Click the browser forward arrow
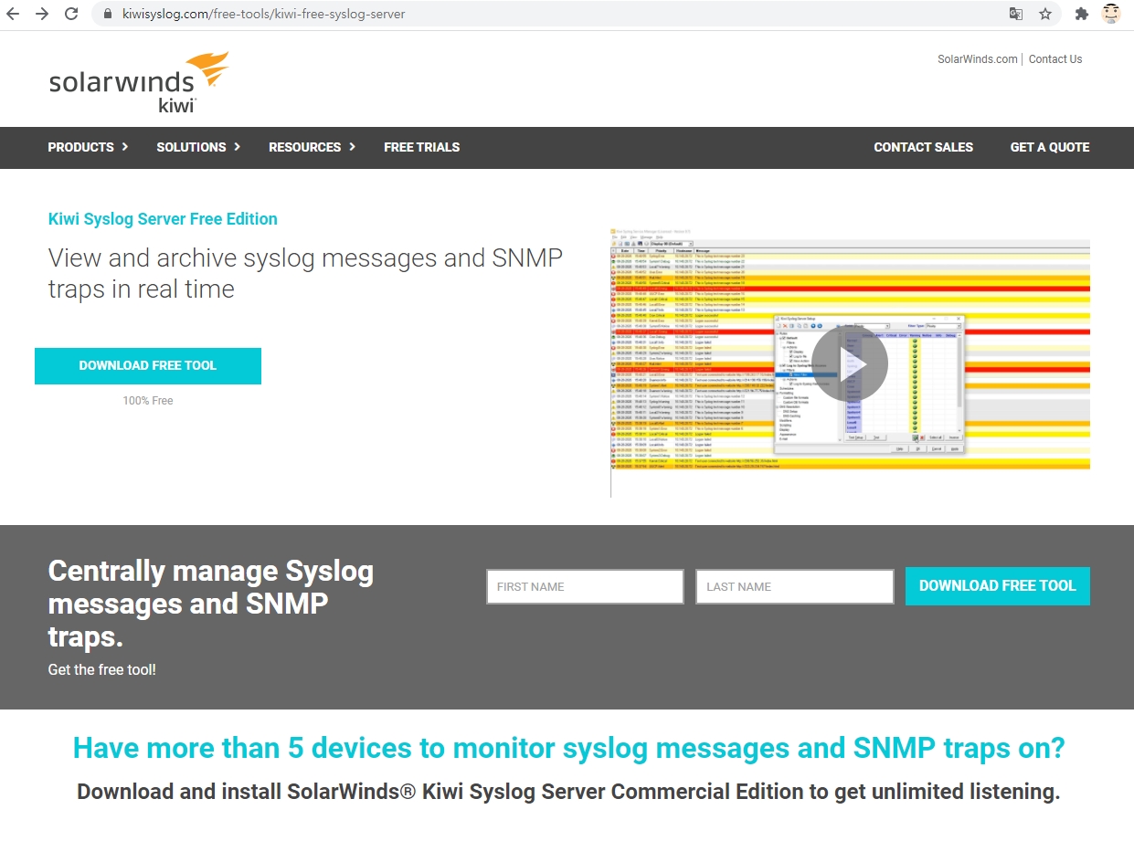 (x=42, y=14)
